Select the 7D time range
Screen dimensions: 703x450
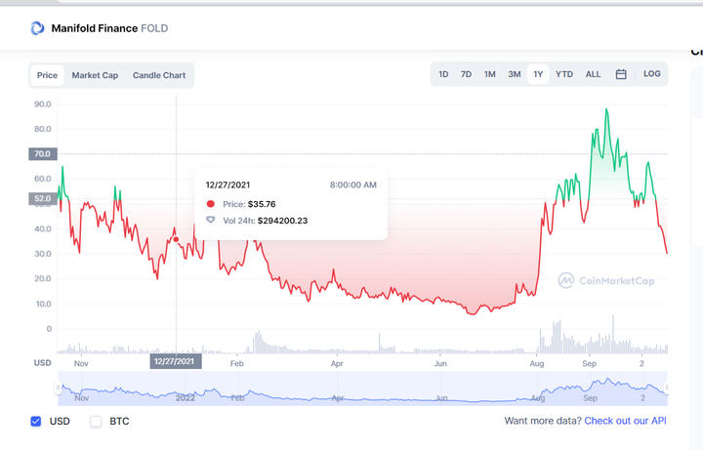click(466, 74)
